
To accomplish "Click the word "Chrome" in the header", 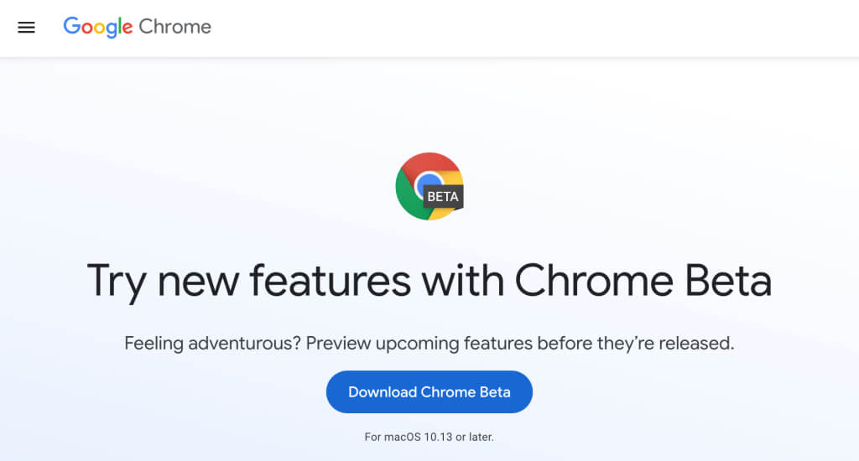I will [174, 27].
